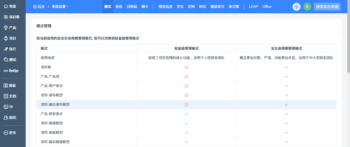Open the Office tab
The height and width of the screenshot is (147, 350).
pyautogui.click(x=267, y=7)
